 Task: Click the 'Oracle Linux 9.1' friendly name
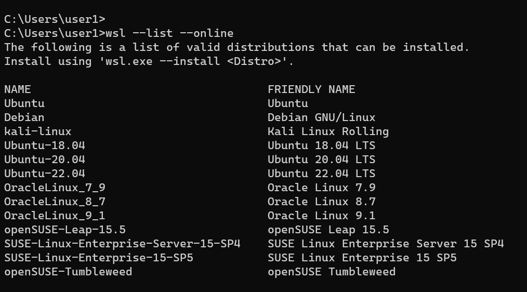(x=321, y=216)
